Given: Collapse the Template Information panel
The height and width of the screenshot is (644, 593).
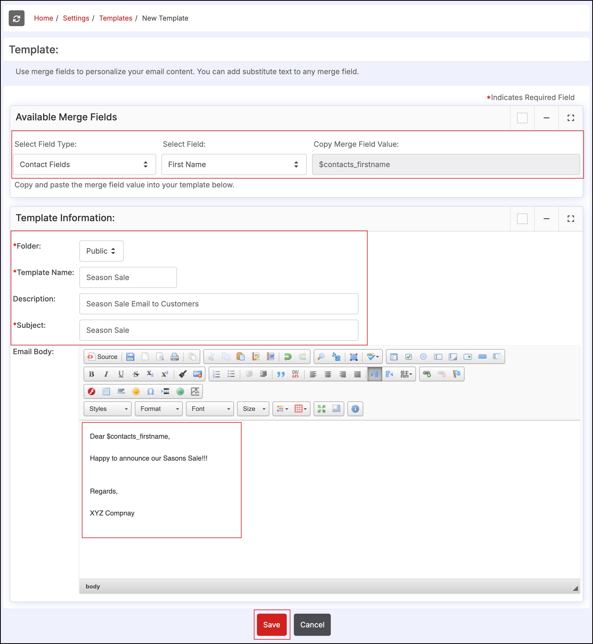Looking at the screenshot, I should 546,219.
